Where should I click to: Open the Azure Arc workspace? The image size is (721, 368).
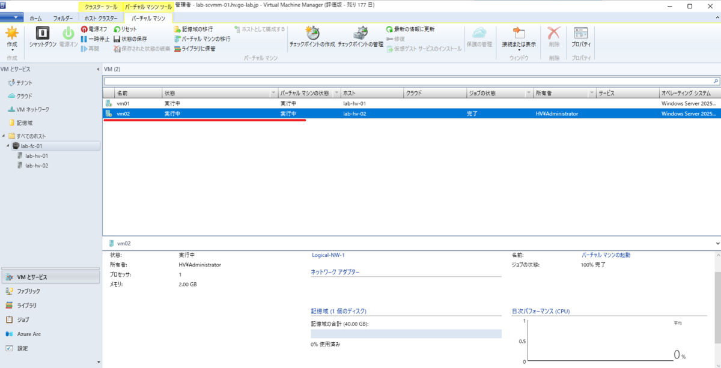50,334
